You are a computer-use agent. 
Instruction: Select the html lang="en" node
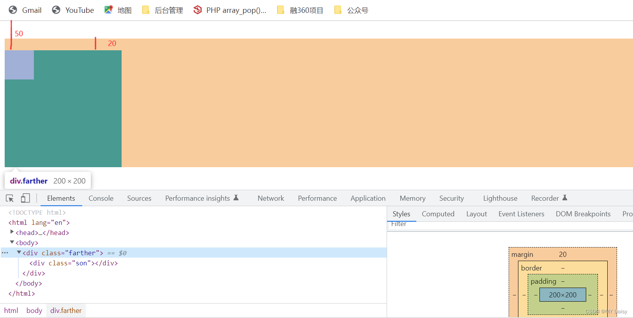coord(39,223)
